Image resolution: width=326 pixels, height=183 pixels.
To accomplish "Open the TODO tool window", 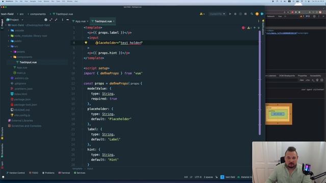I will (x=34, y=173).
